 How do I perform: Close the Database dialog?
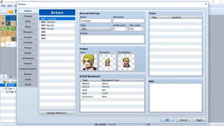(206, 4)
